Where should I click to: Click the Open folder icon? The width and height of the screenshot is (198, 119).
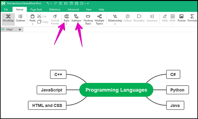tap(66, 3)
